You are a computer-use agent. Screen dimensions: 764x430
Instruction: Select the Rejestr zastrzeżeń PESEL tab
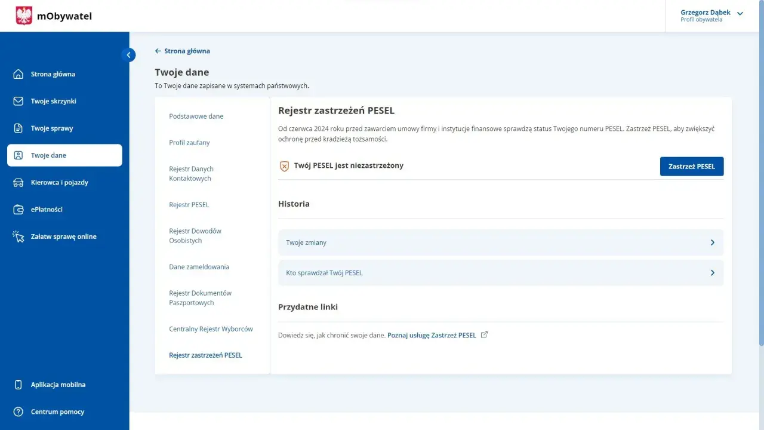[x=205, y=355]
